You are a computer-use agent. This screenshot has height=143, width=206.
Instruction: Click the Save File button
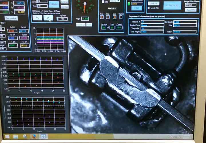coord(154,3)
